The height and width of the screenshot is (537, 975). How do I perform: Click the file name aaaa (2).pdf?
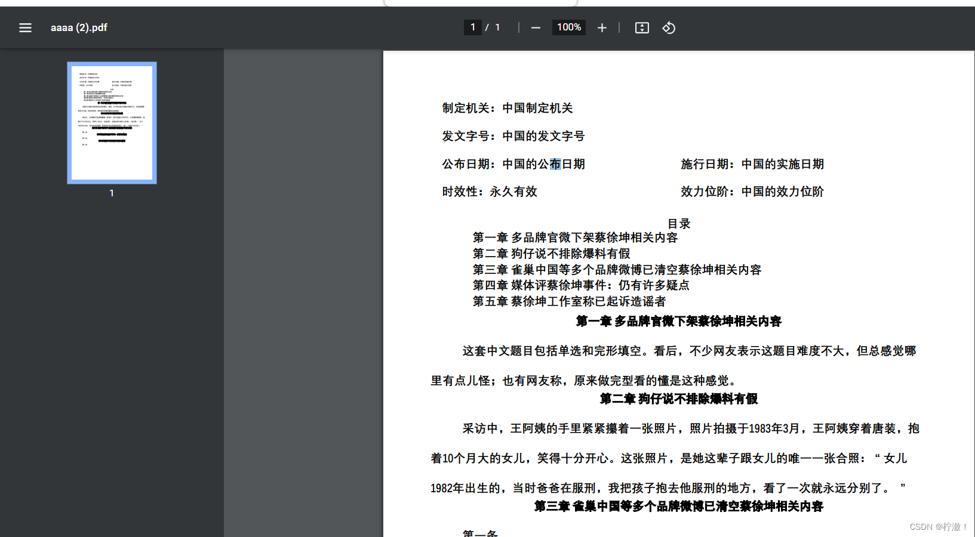pos(79,27)
